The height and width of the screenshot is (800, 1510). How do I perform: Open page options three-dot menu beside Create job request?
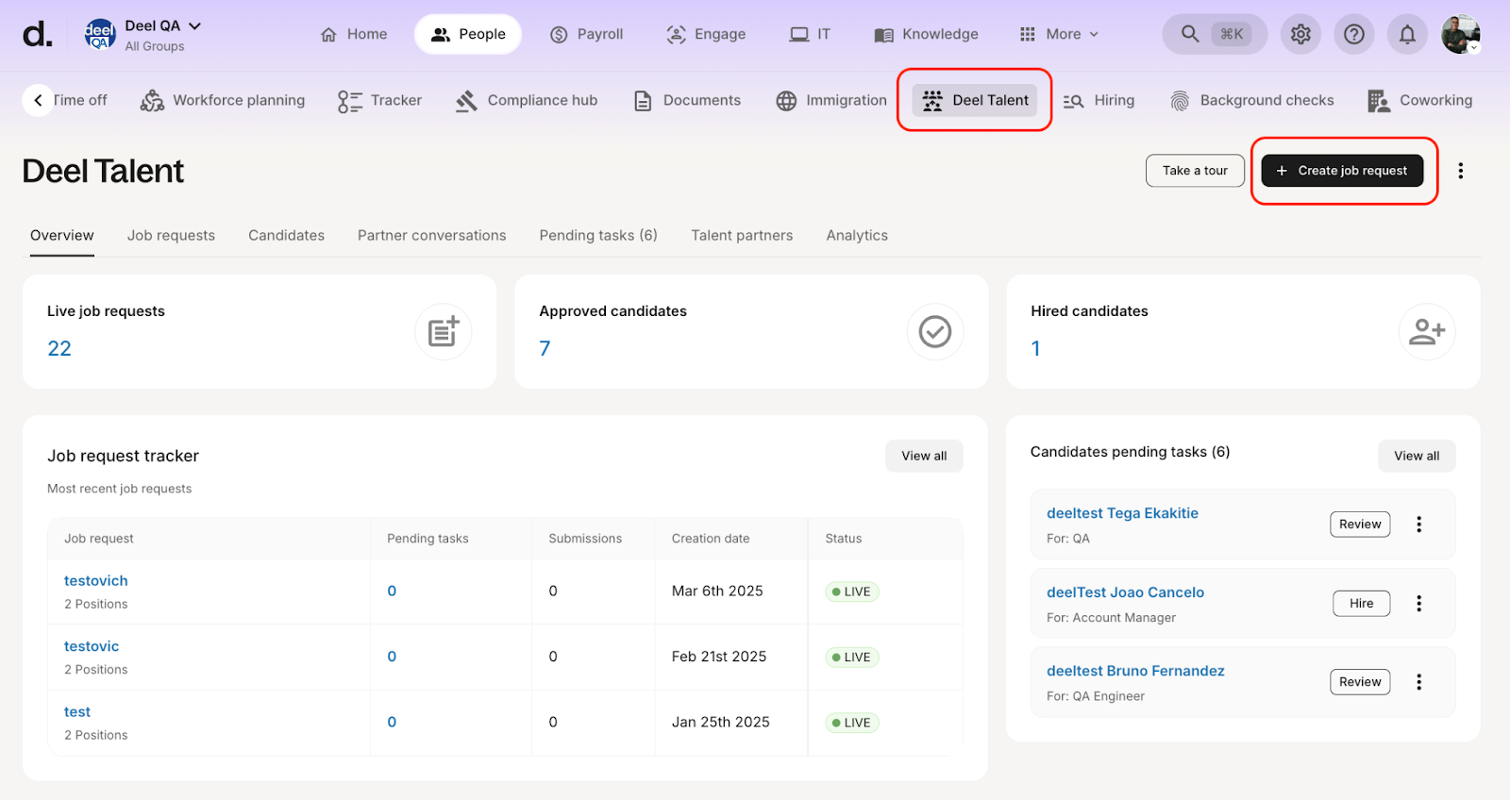(1461, 171)
